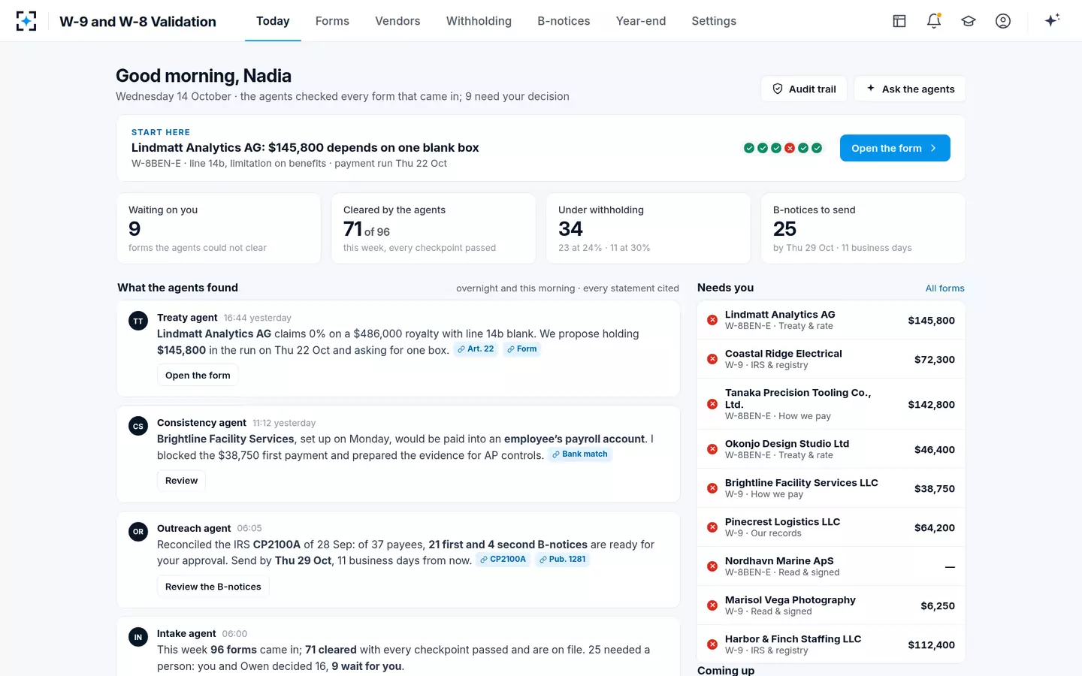Image resolution: width=1082 pixels, height=676 pixels.
Task: Open the All forms link
Action: tap(944, 288)
